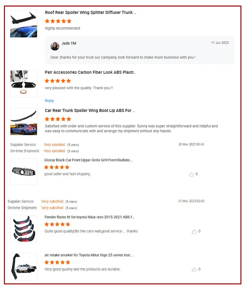Screen dimensions: 245x287
Task: Like the fender flares review
Action: point(194,231)
